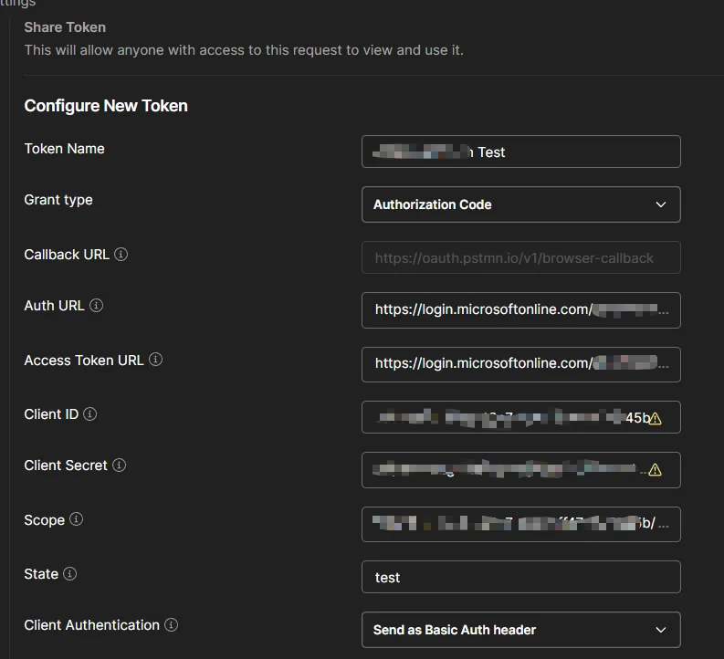Image resolution: width=724 pixels, height=659 pixels.
Task: Click the Scope info icon
Action: (x=76, y=519)
